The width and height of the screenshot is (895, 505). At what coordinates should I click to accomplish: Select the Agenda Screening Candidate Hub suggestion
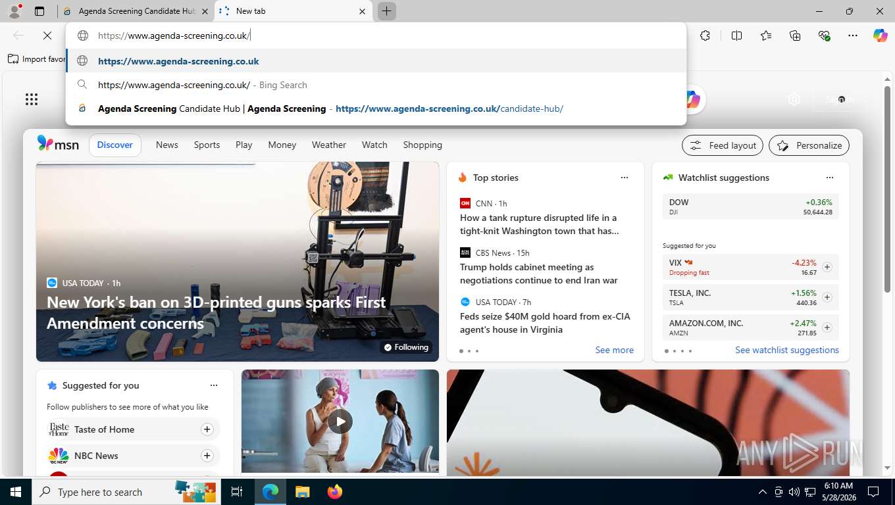pos(376,108)
